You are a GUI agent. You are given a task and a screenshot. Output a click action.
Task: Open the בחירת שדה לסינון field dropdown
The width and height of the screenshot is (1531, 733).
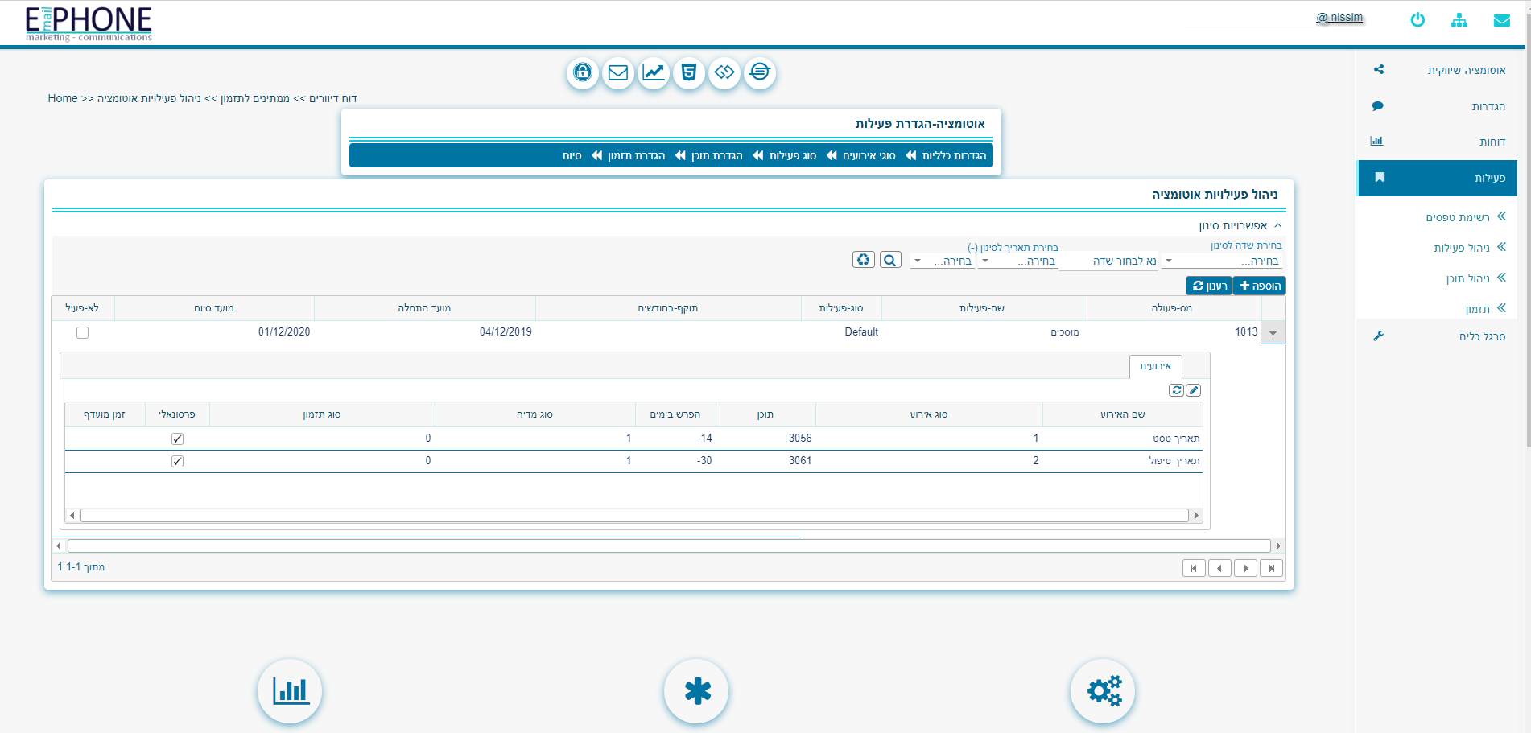point(1222,261)
